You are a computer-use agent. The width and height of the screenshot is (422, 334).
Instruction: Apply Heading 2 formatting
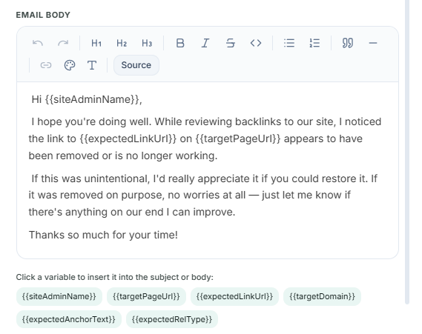click(x=122, y=43)
